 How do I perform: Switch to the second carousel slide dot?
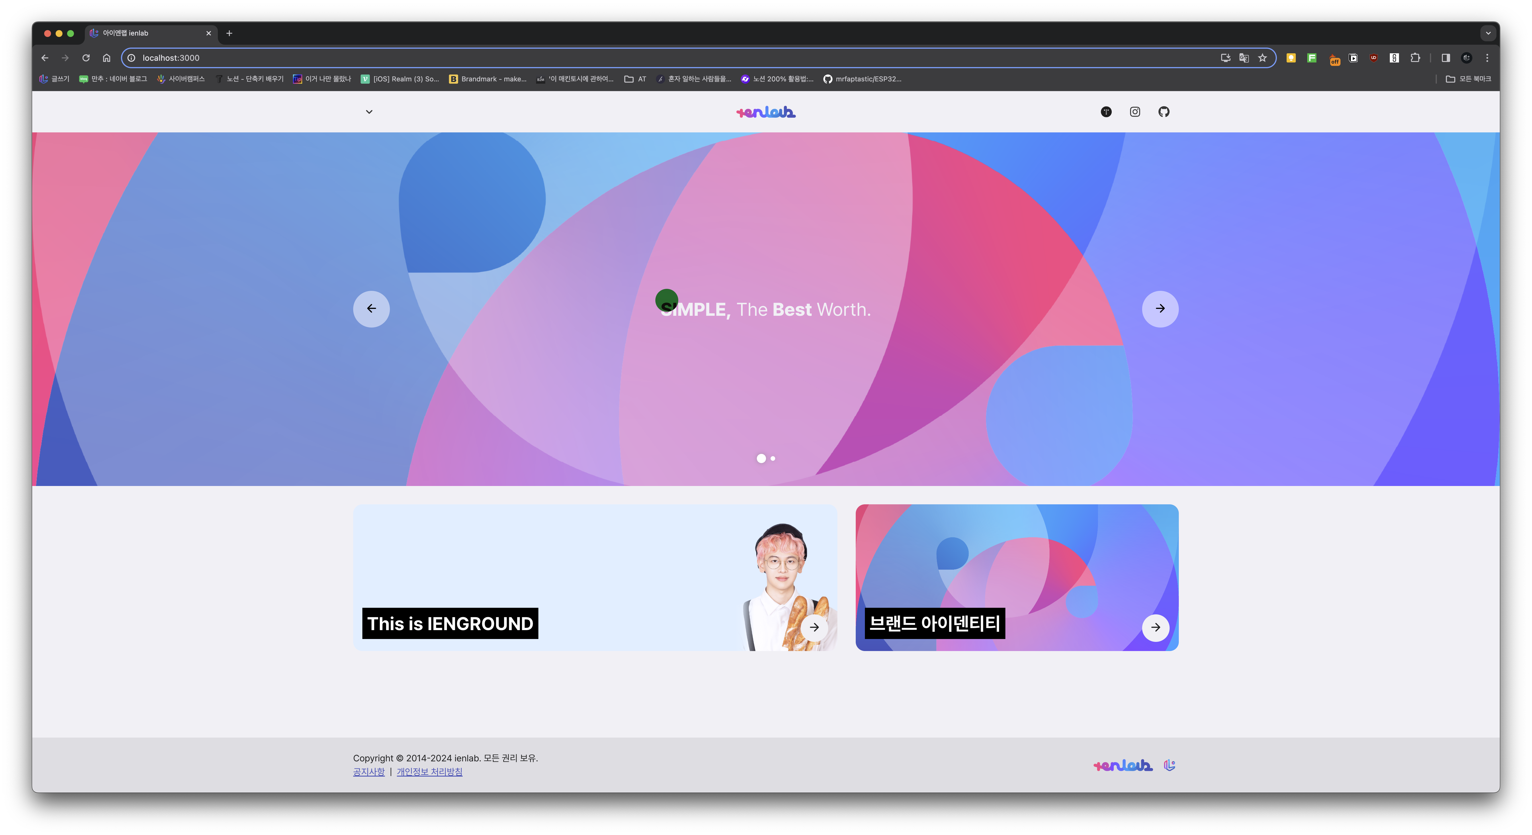tap(773, 458)
